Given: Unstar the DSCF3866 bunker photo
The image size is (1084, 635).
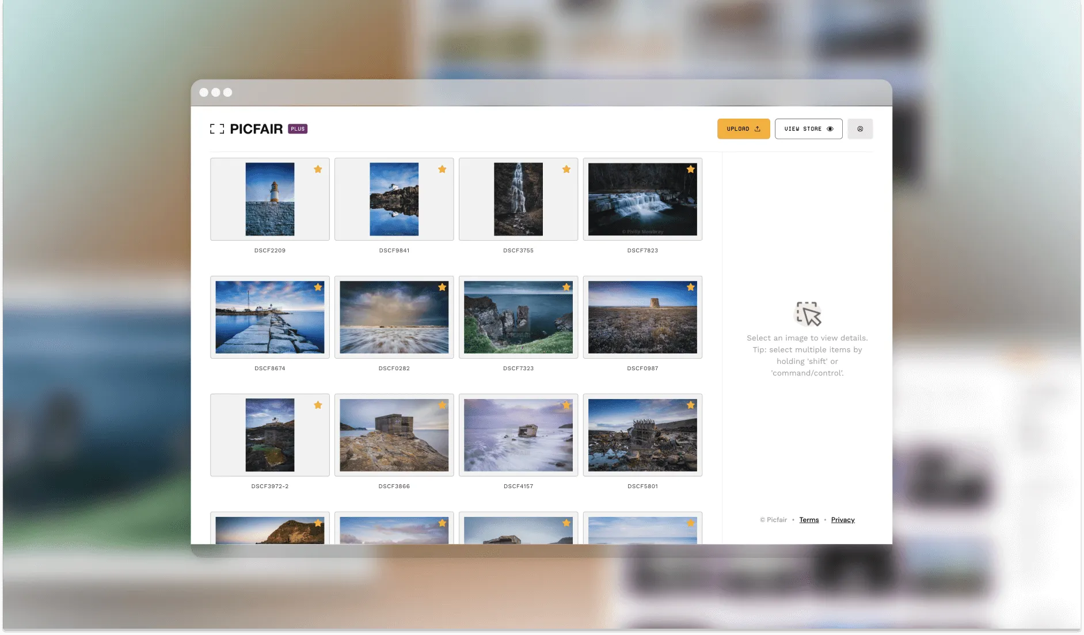Looking at the screenshot, I should coord(442,405).
